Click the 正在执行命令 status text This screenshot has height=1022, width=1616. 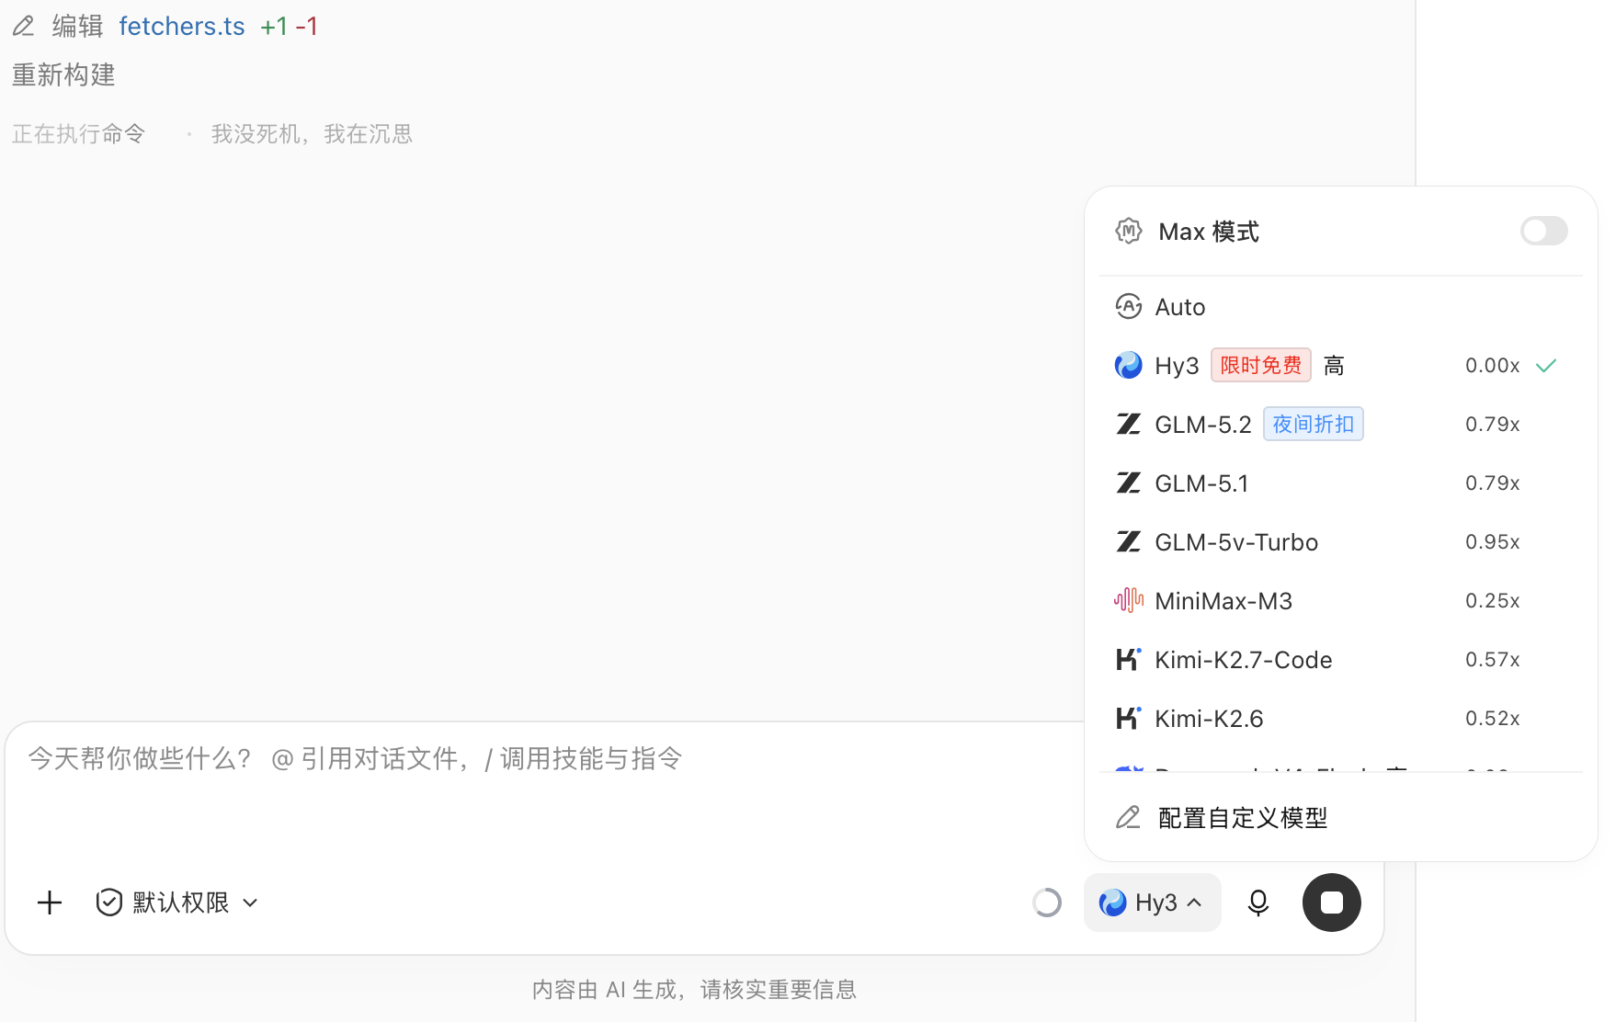coord(78,134)
